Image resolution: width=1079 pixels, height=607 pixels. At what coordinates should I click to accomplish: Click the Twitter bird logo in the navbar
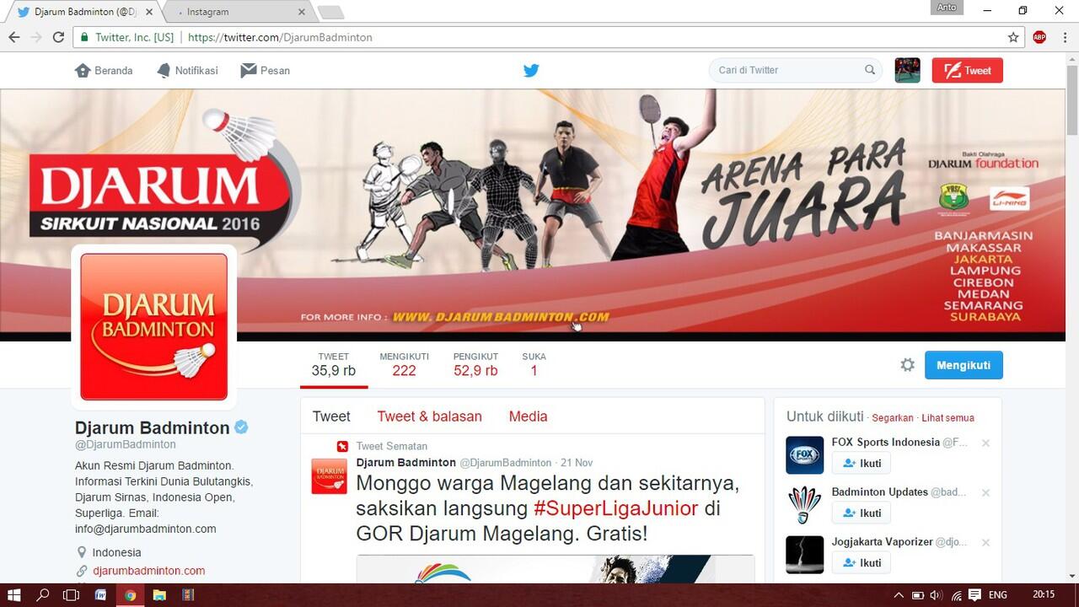point(531,71)
